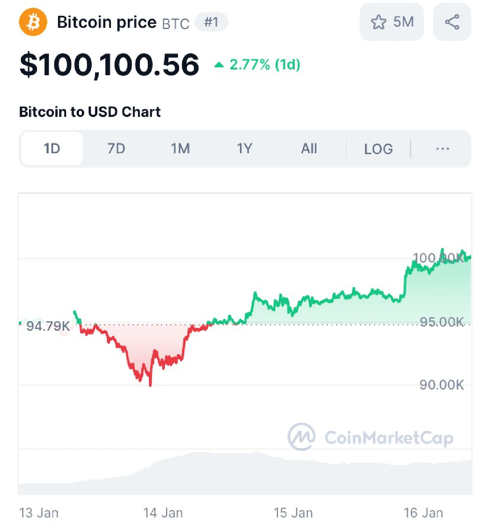Image resolution: width=490 pixels, height=531 pixels.
Task: Click the share icon button
Action: pyautogui.click(x=452, y=22)
